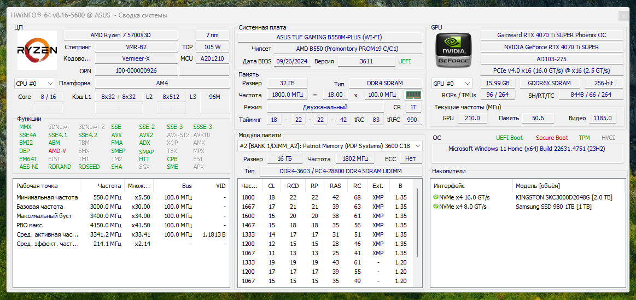Click the RCD column header

pyautogui.click(x=293, y=186)
